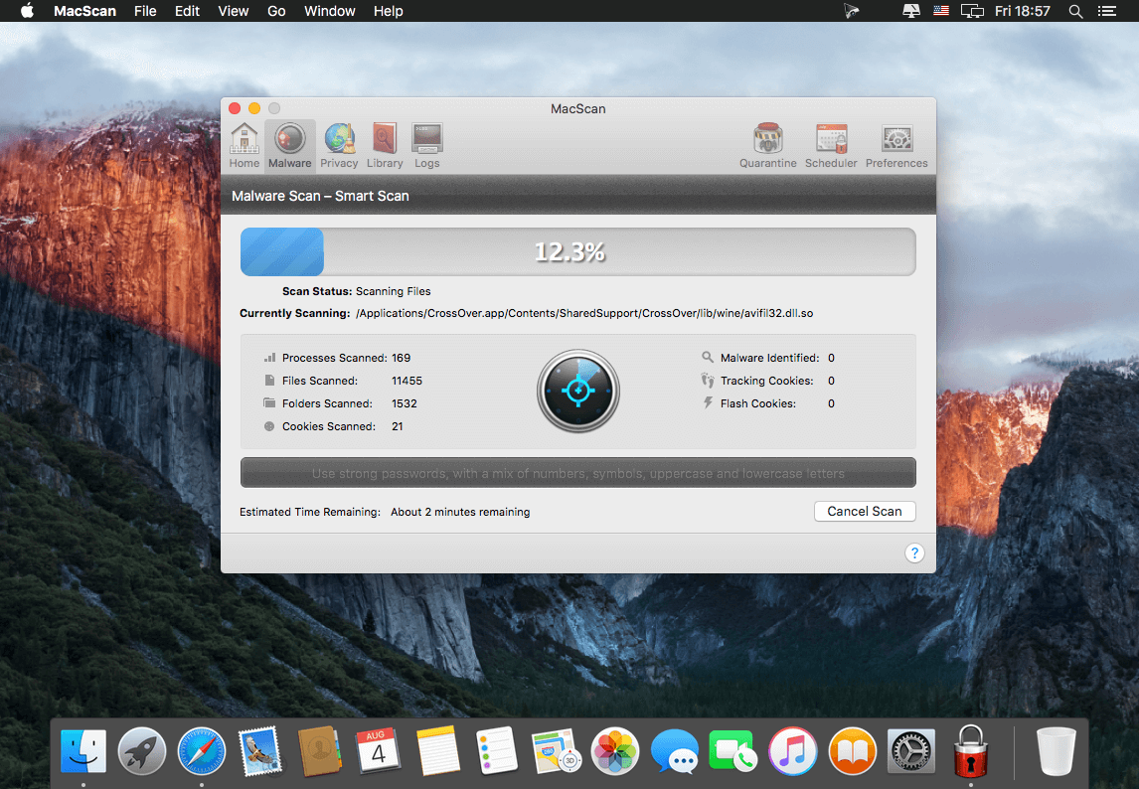This screenshot has height=789, width=1139.
Task: Open the Edit menu
Action: 187,11
